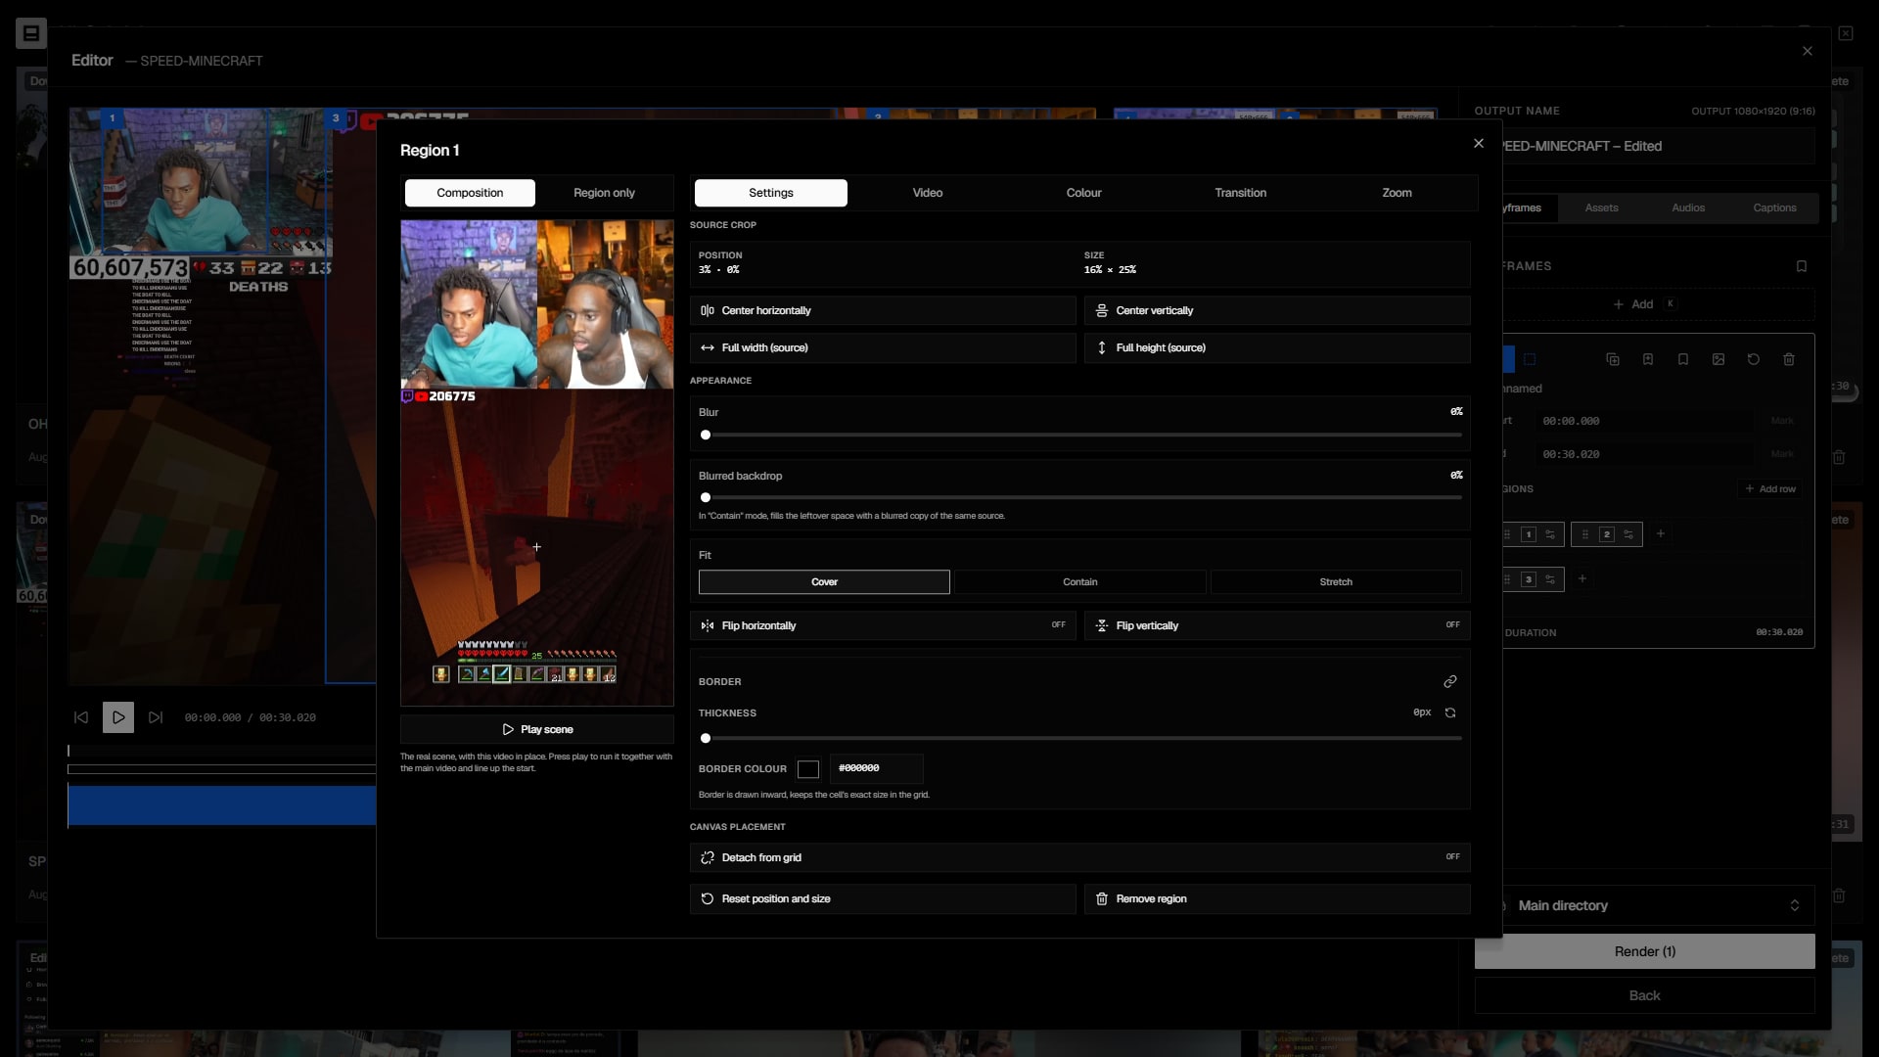The height and width of the screenshot is (1057, 1879).
Task: Switch to the Audios tab
Action: click(x=1688, y=207)
